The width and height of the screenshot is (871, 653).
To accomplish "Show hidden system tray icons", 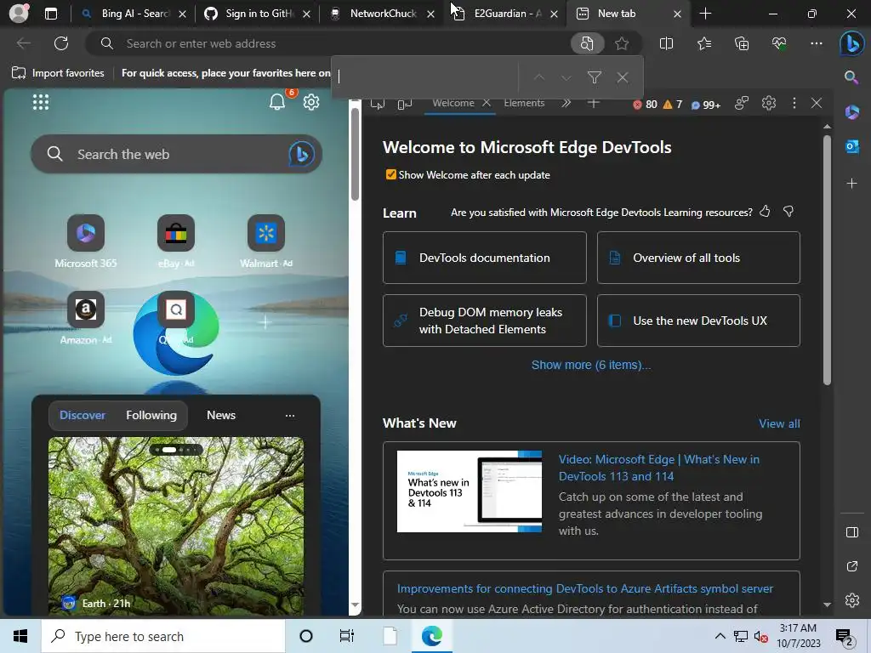I will pyautogui.click(x=720, y=636).
